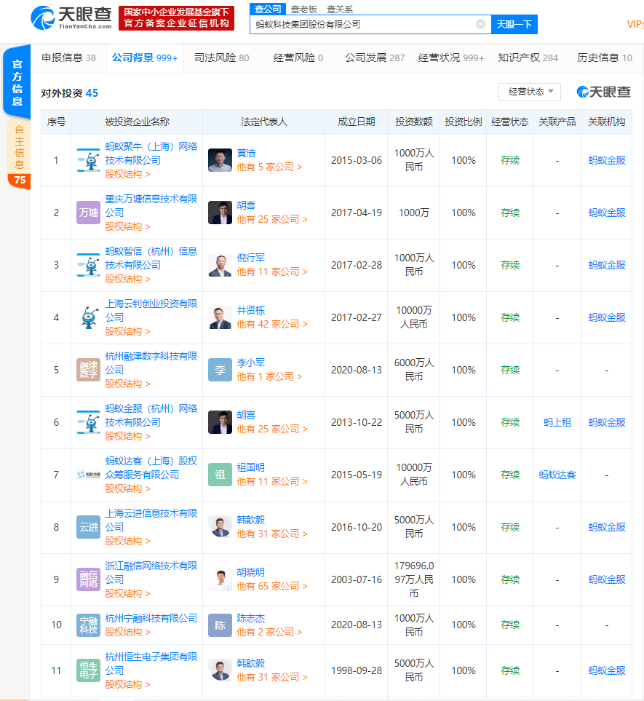644x701 pixels.
Task: Open the 蚂蚁聚牛（上海）网络技术有限公司 company link
Action: click(151, 154)
